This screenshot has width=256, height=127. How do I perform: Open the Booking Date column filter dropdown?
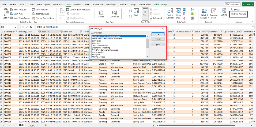[x=38, y=32]
